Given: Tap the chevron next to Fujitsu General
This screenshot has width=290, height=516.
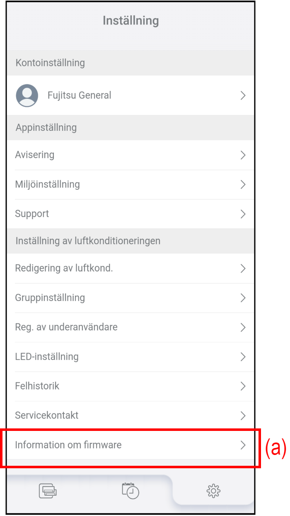Looking at the screenshot, I should (243, 95).
